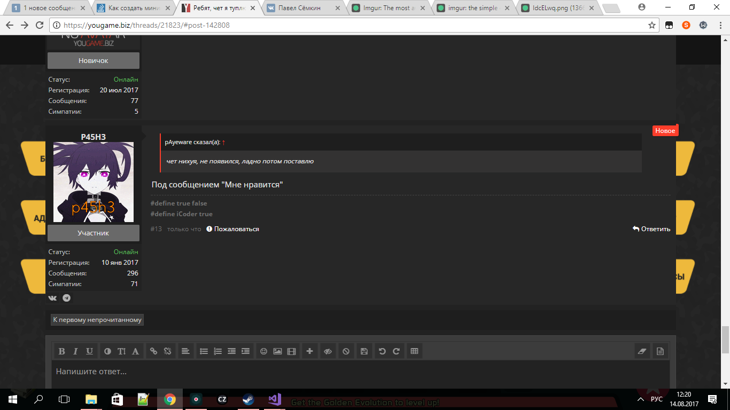Insert a link via the chain icon
Screen dimensions: 730x410
153,351
